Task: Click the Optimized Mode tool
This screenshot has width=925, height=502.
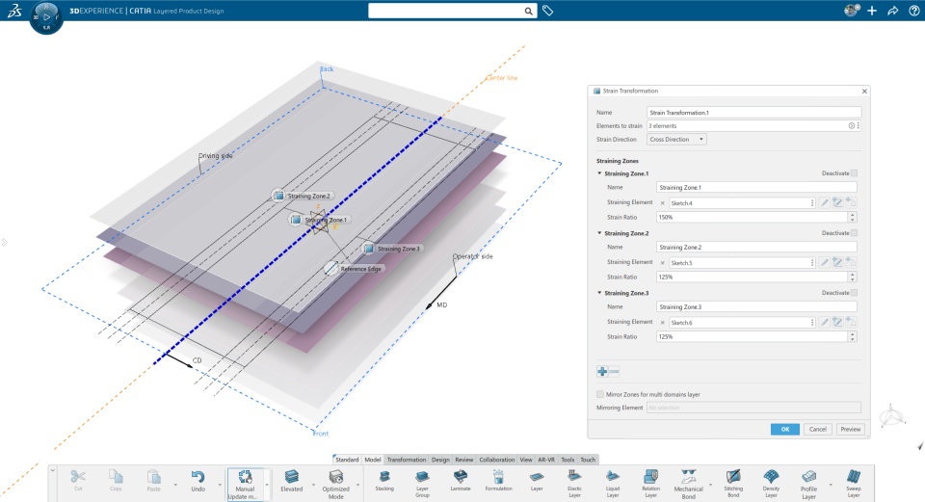Action: pyautogui.click(x=335, y=485)
